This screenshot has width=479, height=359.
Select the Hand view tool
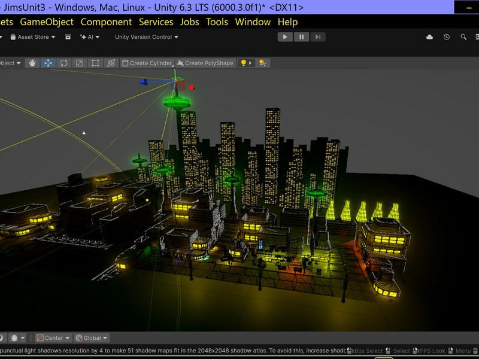(32, 63)
